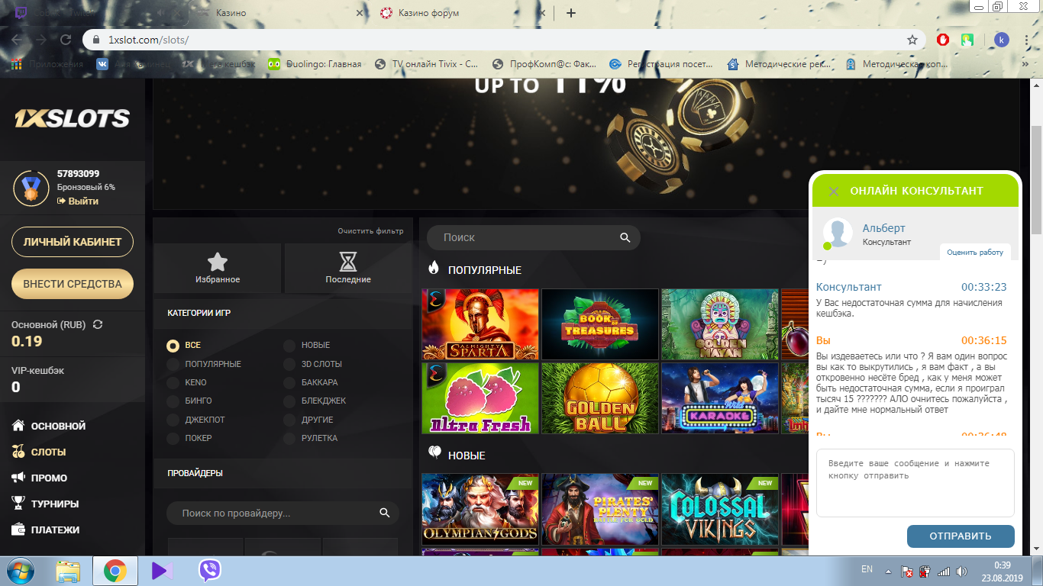The height and width of the screenshot is (586, 1043).
Task: Open the Ultra Fresh slot
Action: 480,398
